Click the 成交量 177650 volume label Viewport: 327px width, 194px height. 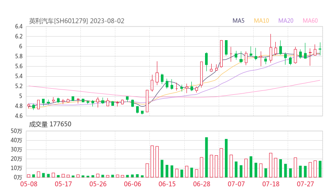50,124
